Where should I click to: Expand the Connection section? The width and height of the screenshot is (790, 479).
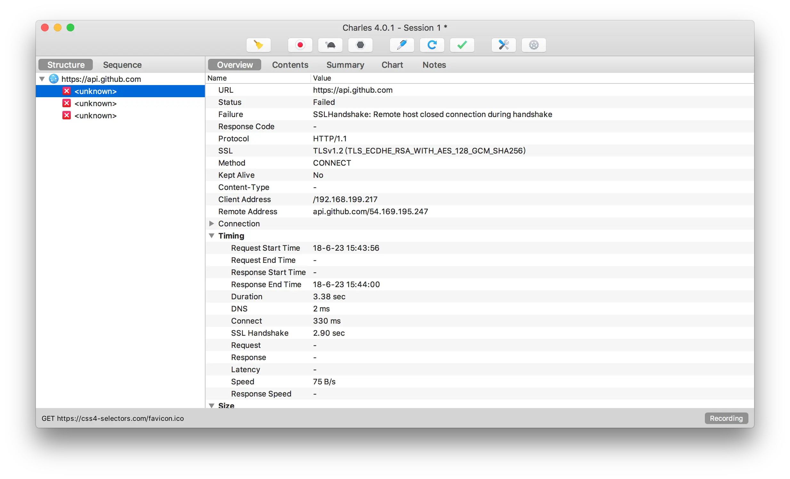tap(211, 224)
